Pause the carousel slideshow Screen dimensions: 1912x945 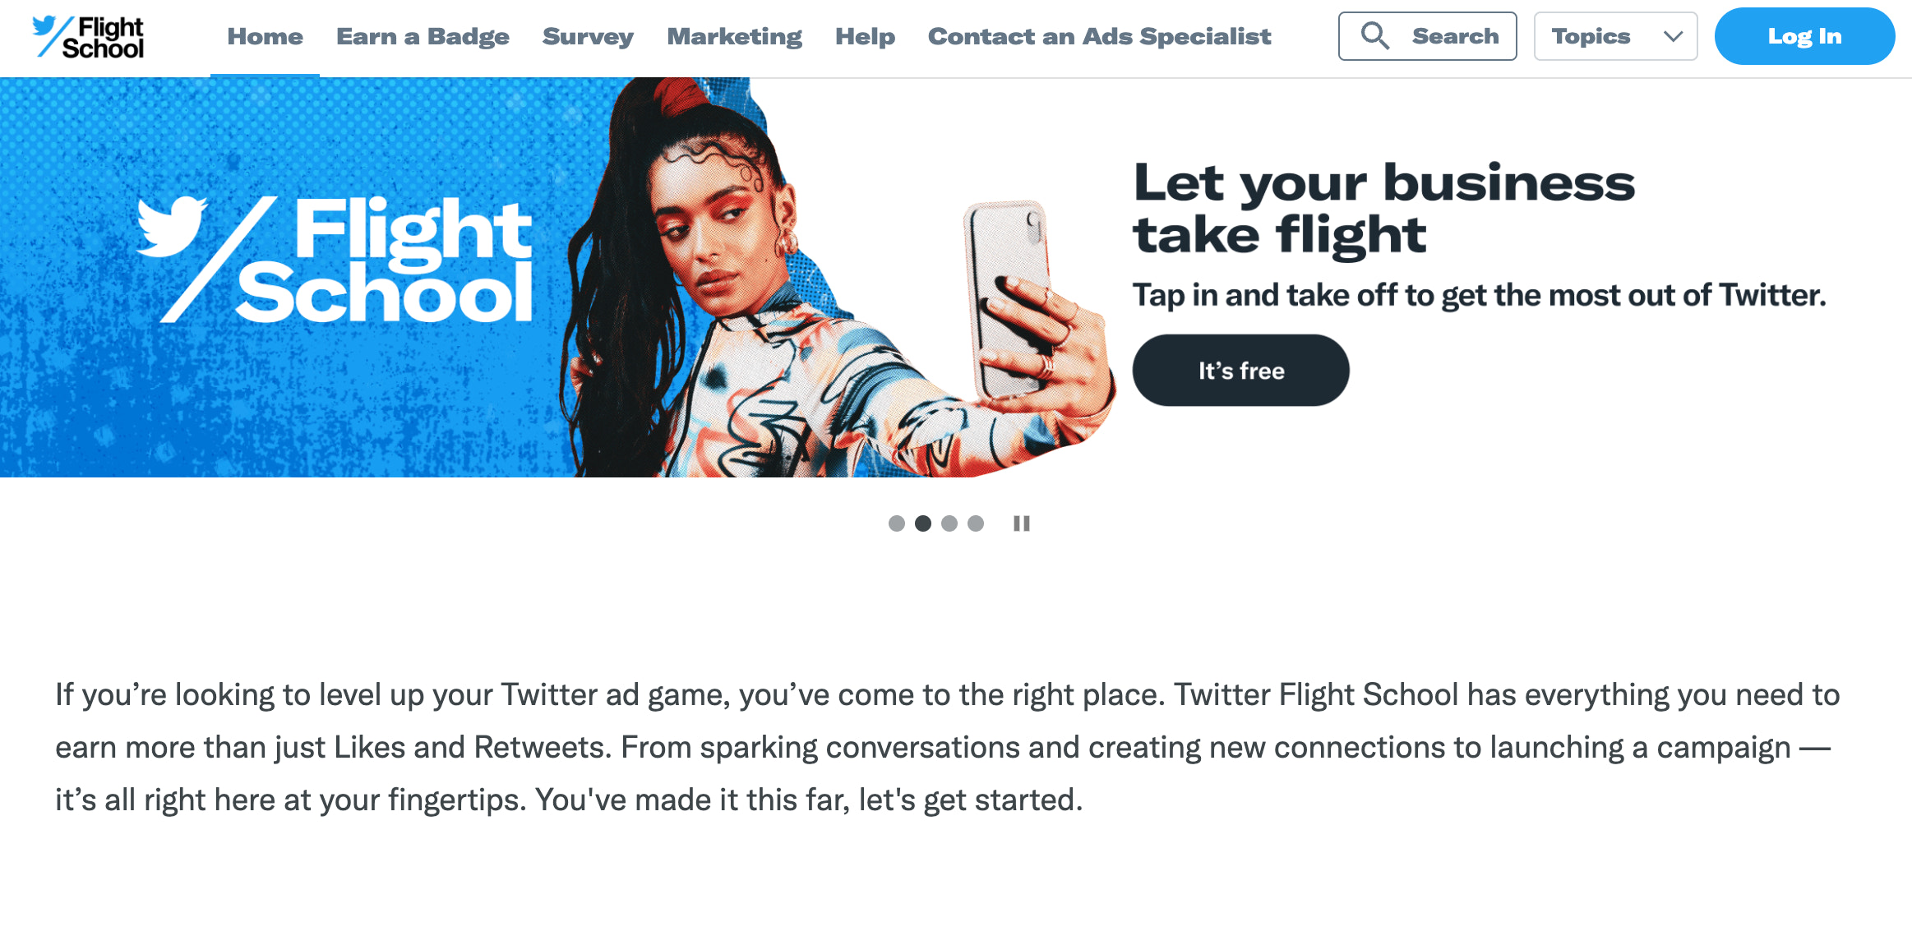click(1022, 523)
